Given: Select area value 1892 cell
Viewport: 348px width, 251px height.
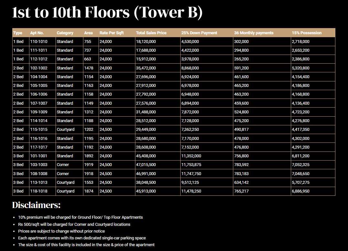Looking at the screenshot, I should click(x=91, y=156).
